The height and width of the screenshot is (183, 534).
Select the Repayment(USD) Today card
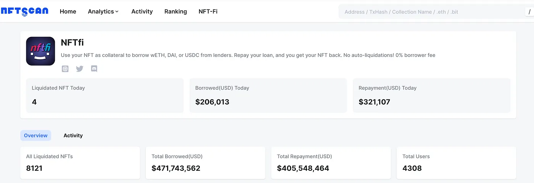pyautogui.click(x=431, y=95)
